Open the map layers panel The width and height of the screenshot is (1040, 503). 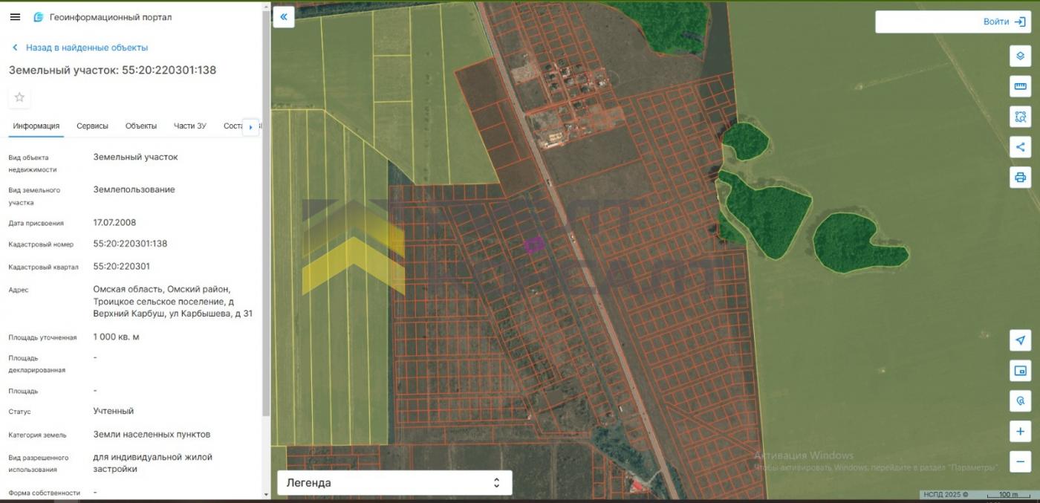pos(1020,56)
